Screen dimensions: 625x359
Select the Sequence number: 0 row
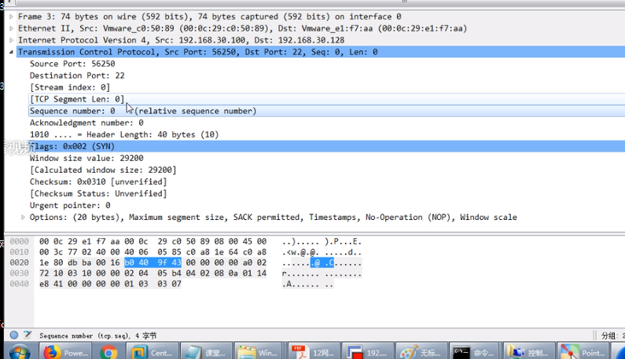(x=326, y=111)
